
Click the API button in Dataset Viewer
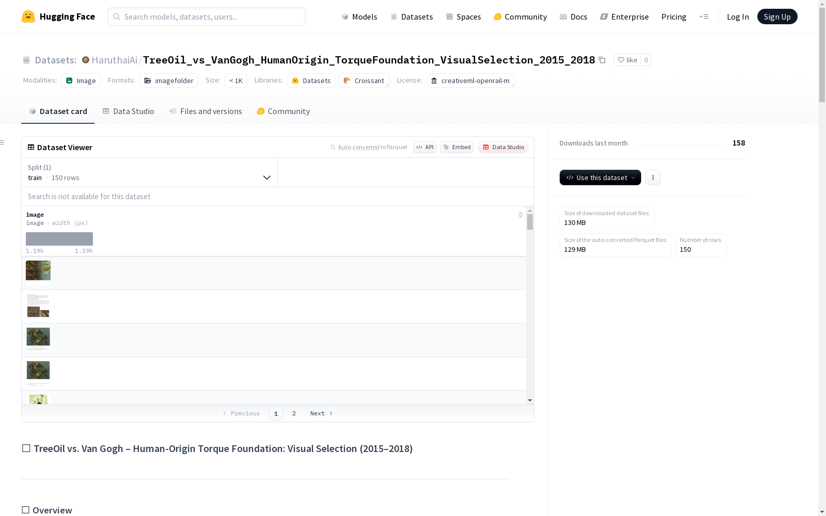[425, 147]
